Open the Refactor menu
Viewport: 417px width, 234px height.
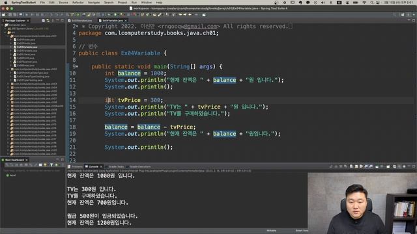tap(78, 3)
